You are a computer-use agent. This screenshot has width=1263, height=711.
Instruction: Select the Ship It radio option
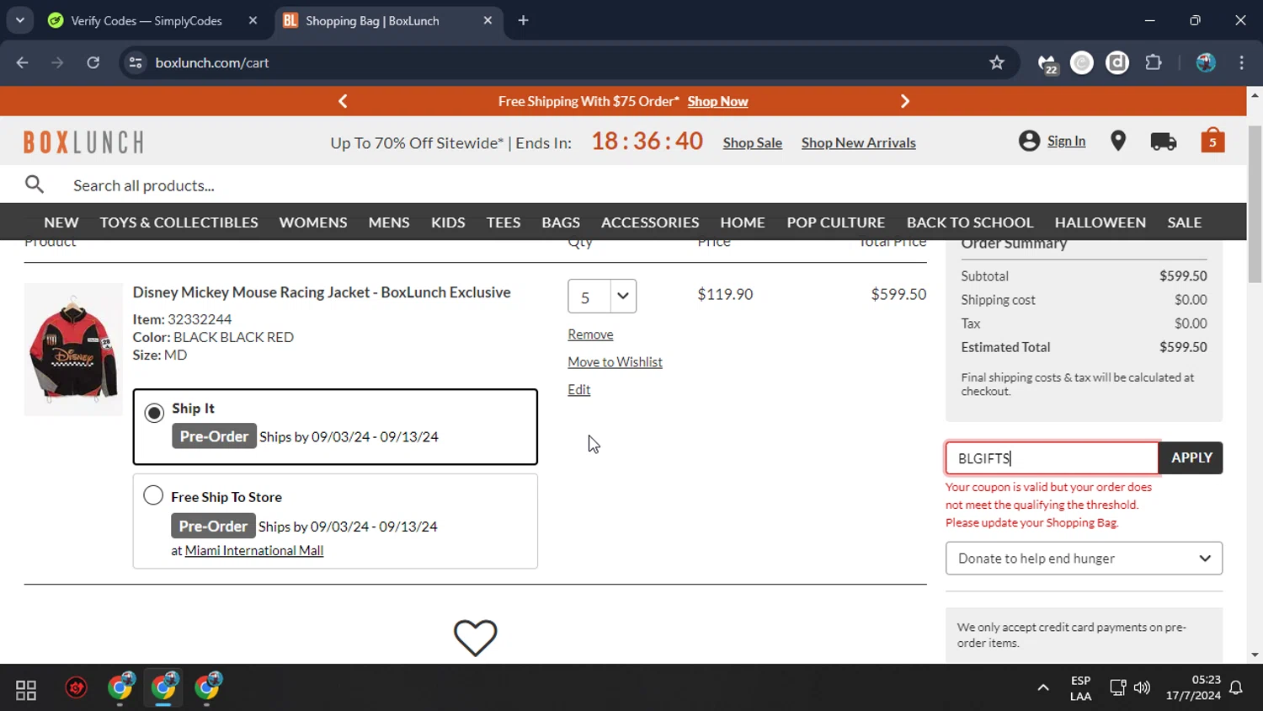pyautogui.click(x=154, y=413)
